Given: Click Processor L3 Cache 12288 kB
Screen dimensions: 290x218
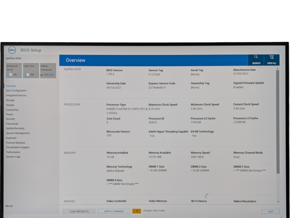Looking at the screenshot, I should [239, 122].
